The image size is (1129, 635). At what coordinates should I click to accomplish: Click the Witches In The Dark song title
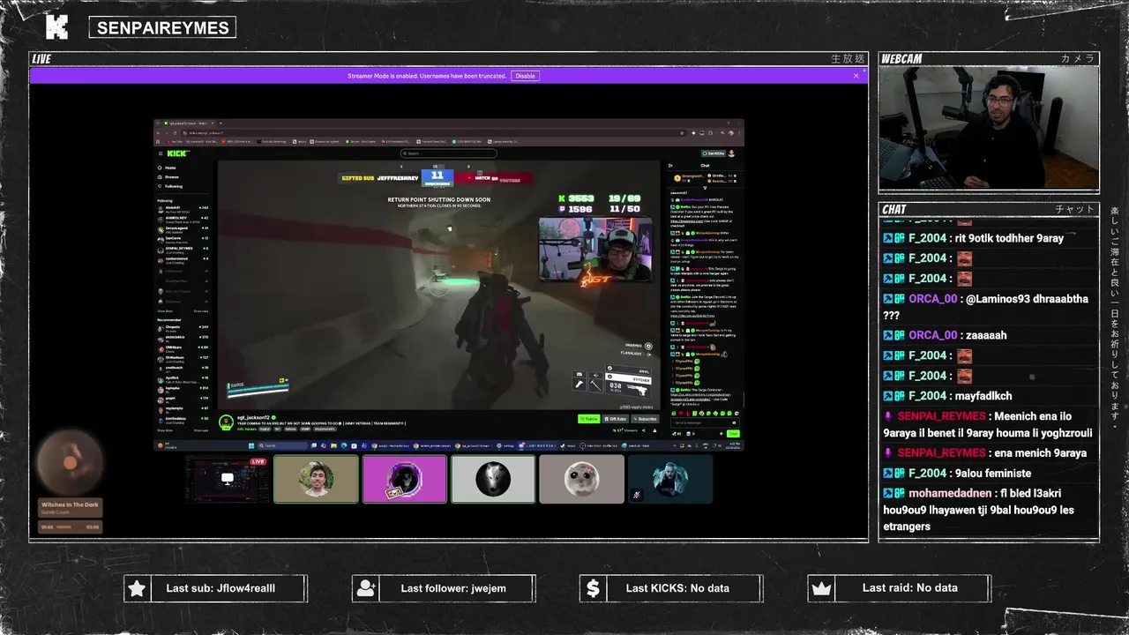[70, 504]
